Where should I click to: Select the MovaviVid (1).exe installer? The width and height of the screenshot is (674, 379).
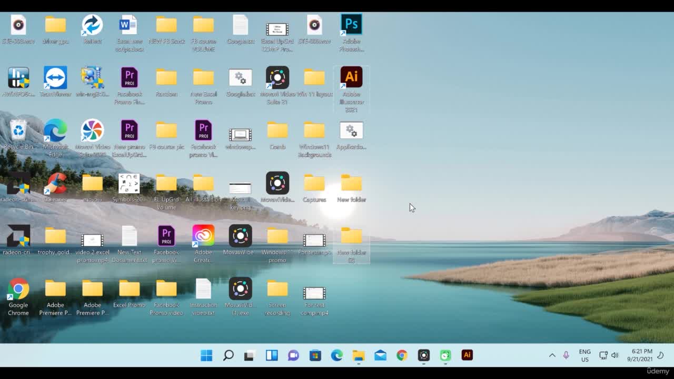tap(240, 297)
